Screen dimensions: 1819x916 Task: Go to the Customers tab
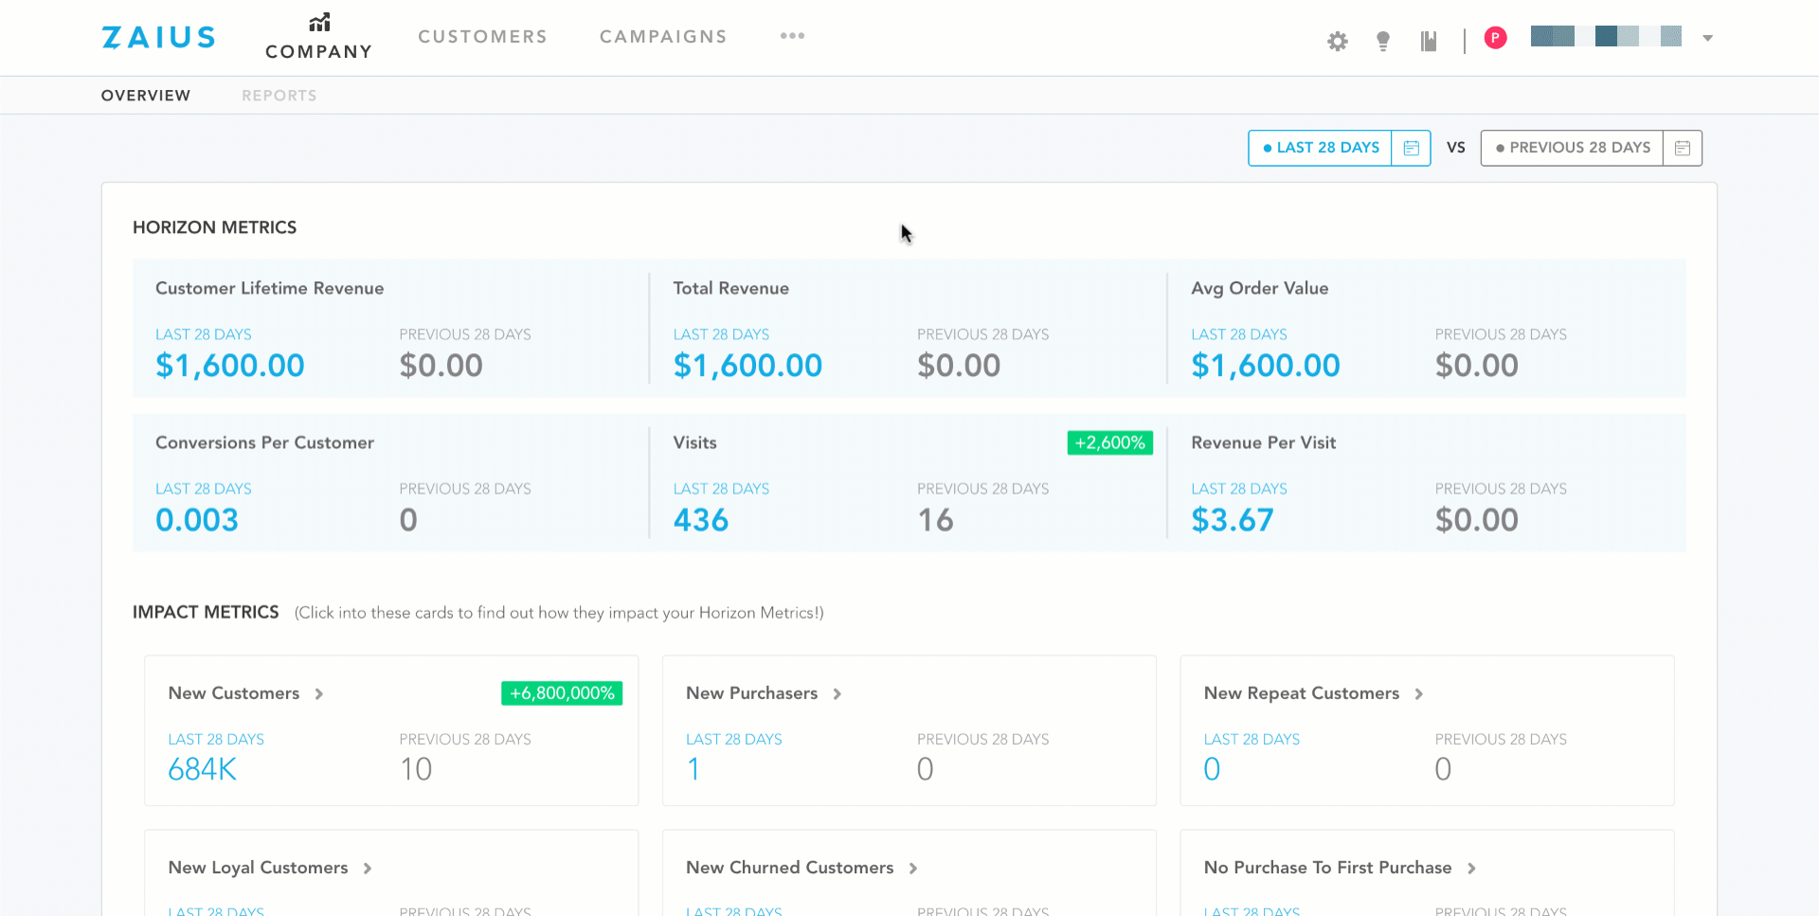click(482, 36)
